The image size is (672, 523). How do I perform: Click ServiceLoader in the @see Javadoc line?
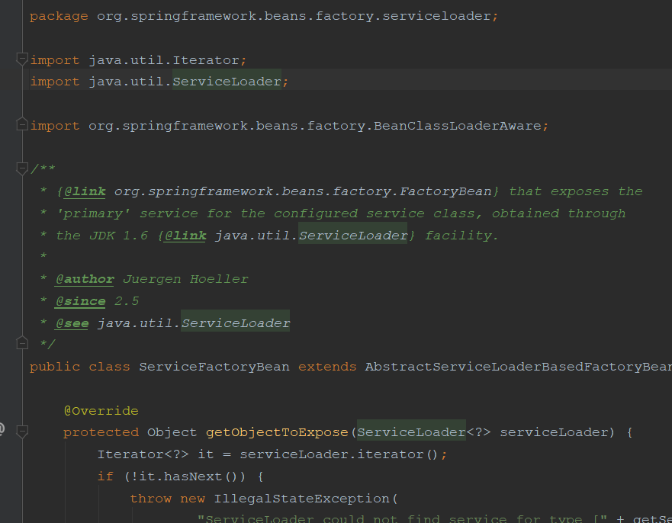235,323
